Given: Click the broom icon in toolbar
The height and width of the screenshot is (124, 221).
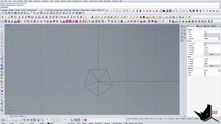Looking at the screenshot, I should coord(183,17).
